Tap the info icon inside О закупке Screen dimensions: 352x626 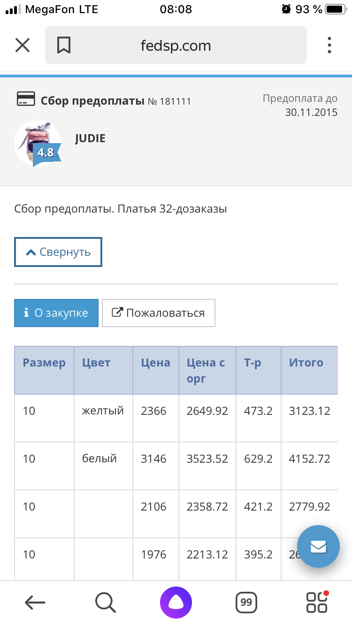click(x=25, y=313)
